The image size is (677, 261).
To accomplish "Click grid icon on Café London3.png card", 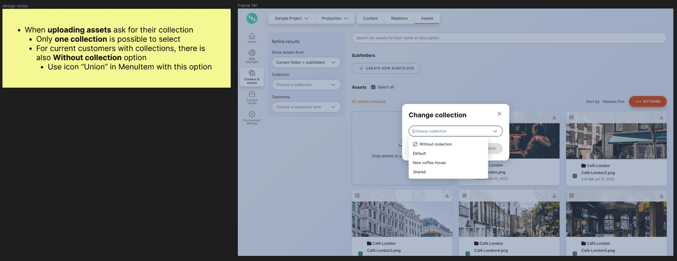I will 357,196.
